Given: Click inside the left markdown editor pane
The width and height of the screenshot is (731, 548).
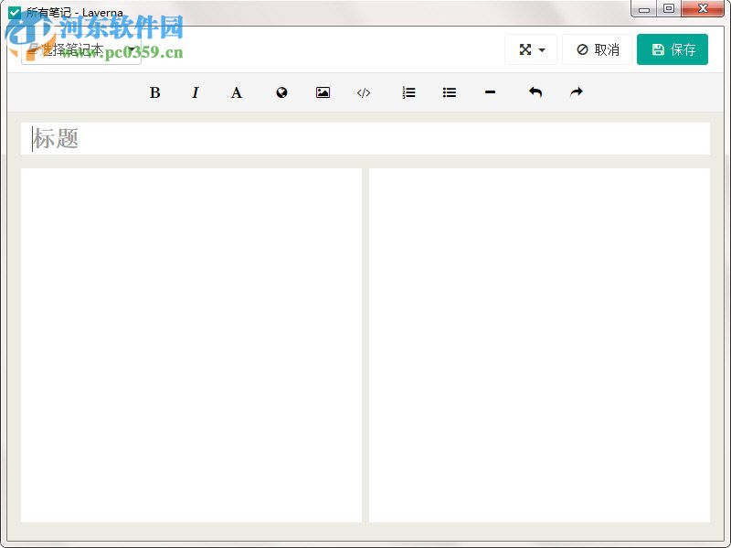Looking at the screenshot, I should click(192, 345).
